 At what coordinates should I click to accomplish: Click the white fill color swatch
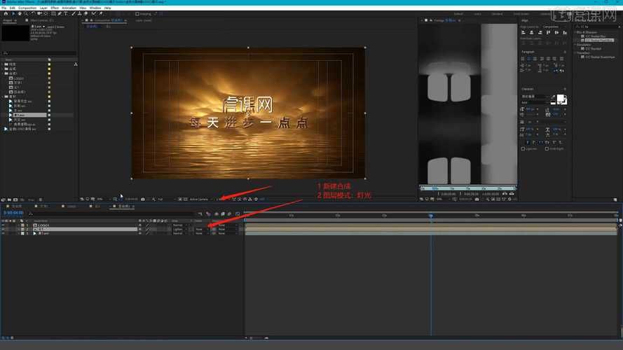tap(561, 98)
